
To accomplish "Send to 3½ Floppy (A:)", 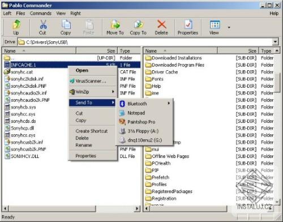I will 144,131.
